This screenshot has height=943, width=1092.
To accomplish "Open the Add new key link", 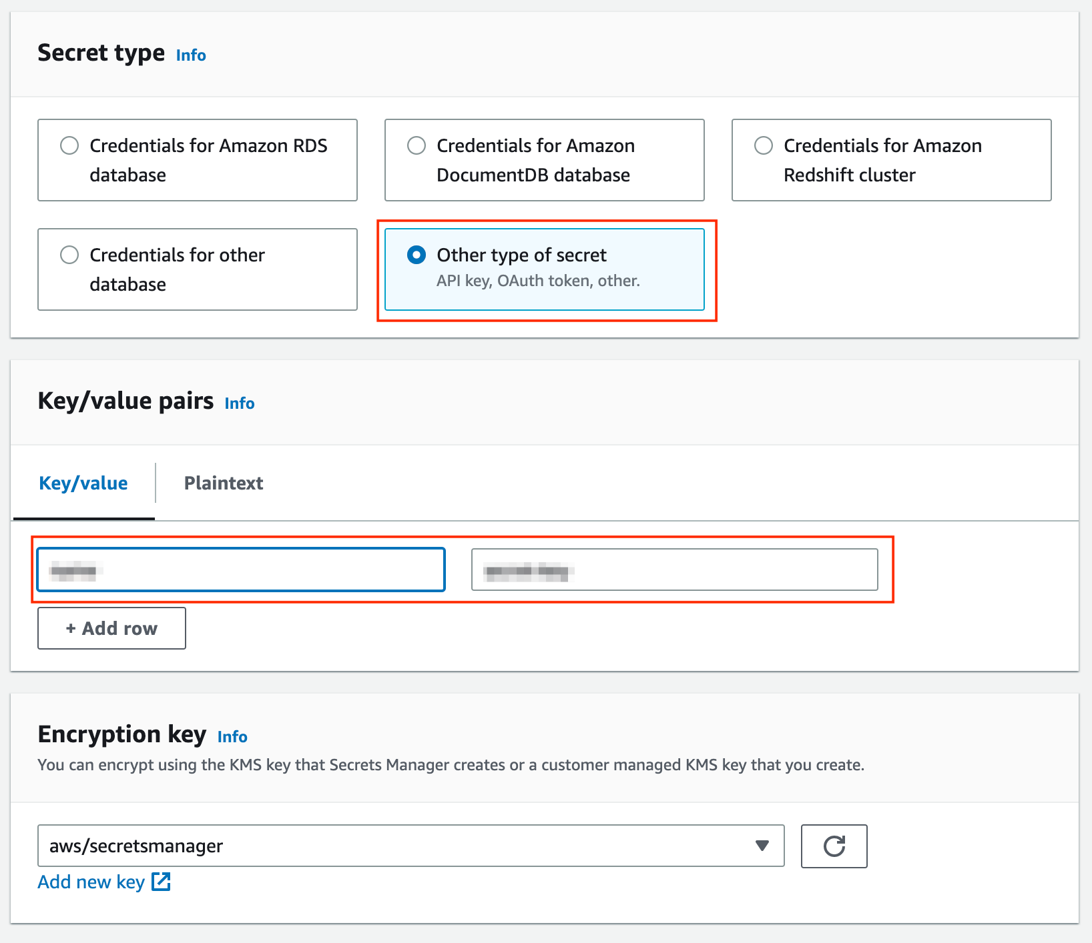I will pos(91,882).
